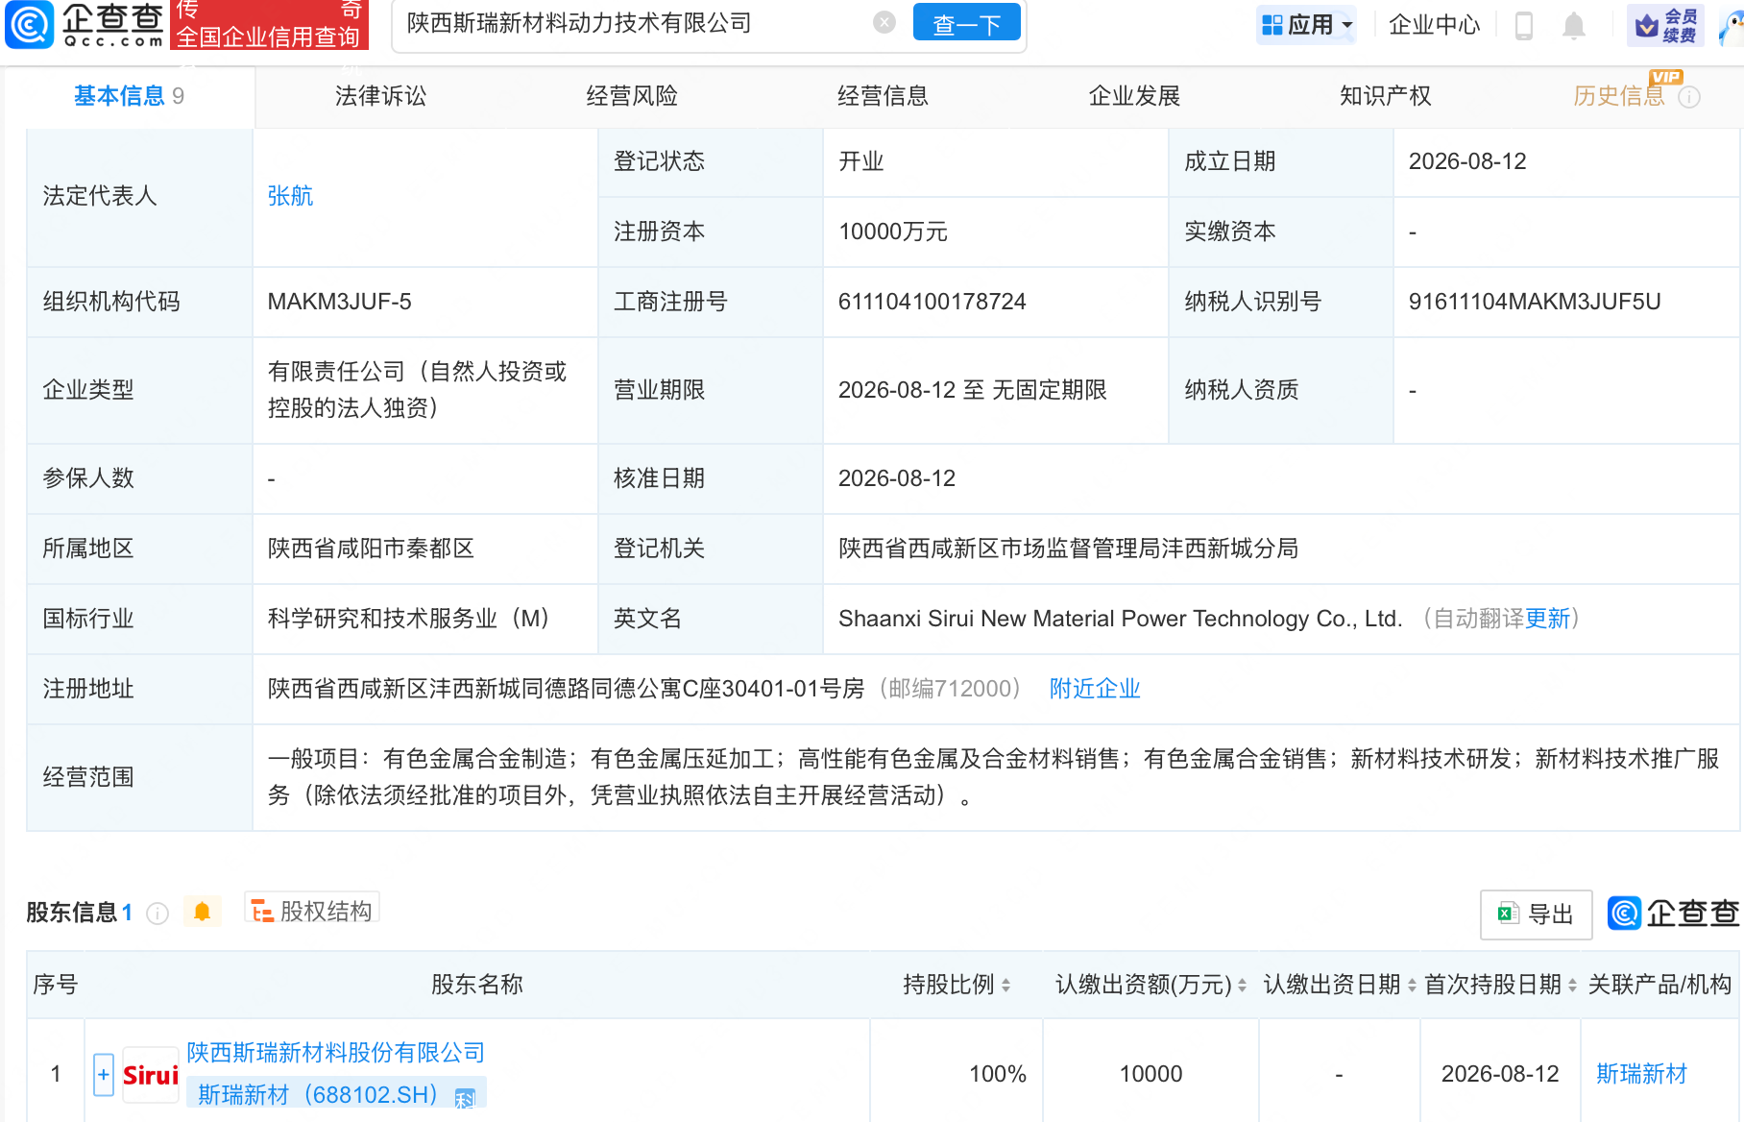Open the Sirui company logo
Image resolution: width=1744 pixels, height=1122 pixels.
(x=151, y=1074)
